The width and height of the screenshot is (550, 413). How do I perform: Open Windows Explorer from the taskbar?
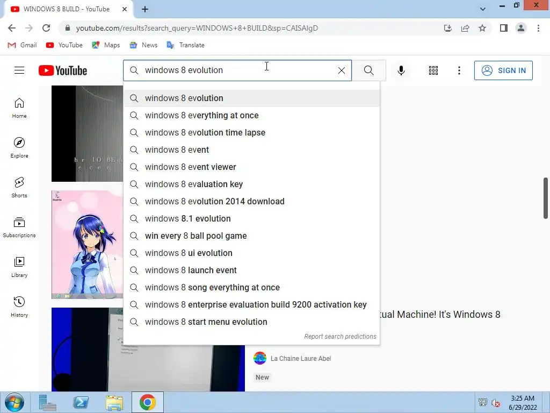click(x=114, y=402)
